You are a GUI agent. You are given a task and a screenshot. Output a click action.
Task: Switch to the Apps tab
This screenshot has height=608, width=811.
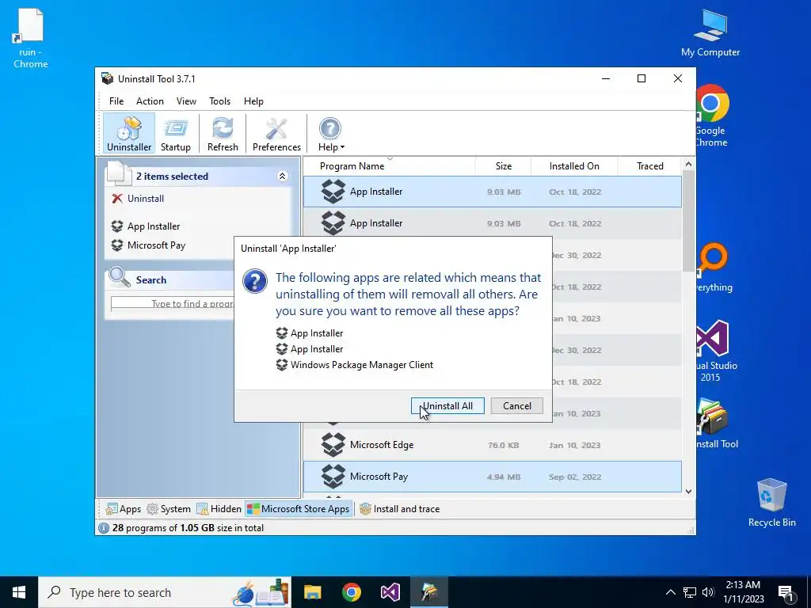point(123,509)
